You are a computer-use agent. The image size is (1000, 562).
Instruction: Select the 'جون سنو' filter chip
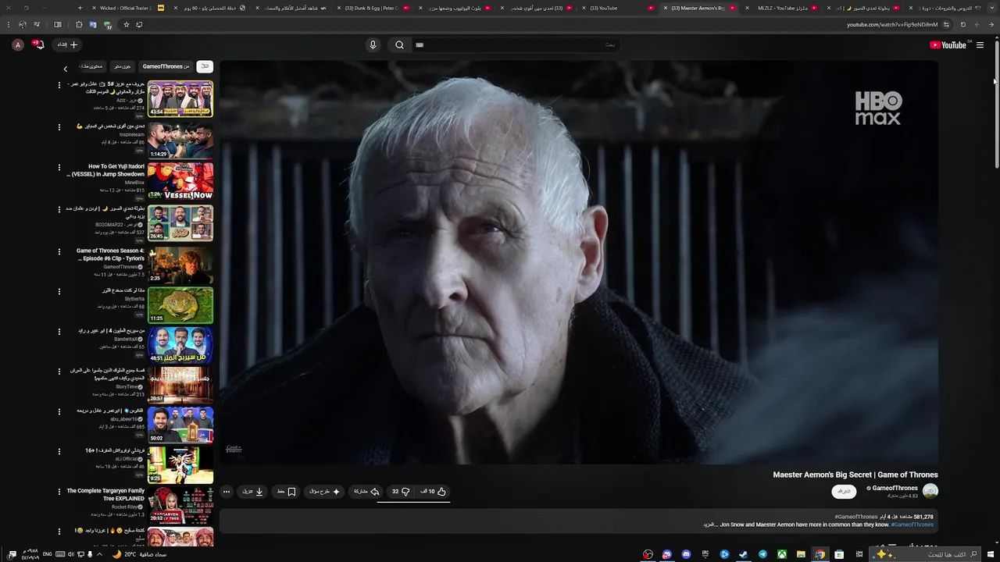pos(123,66)
